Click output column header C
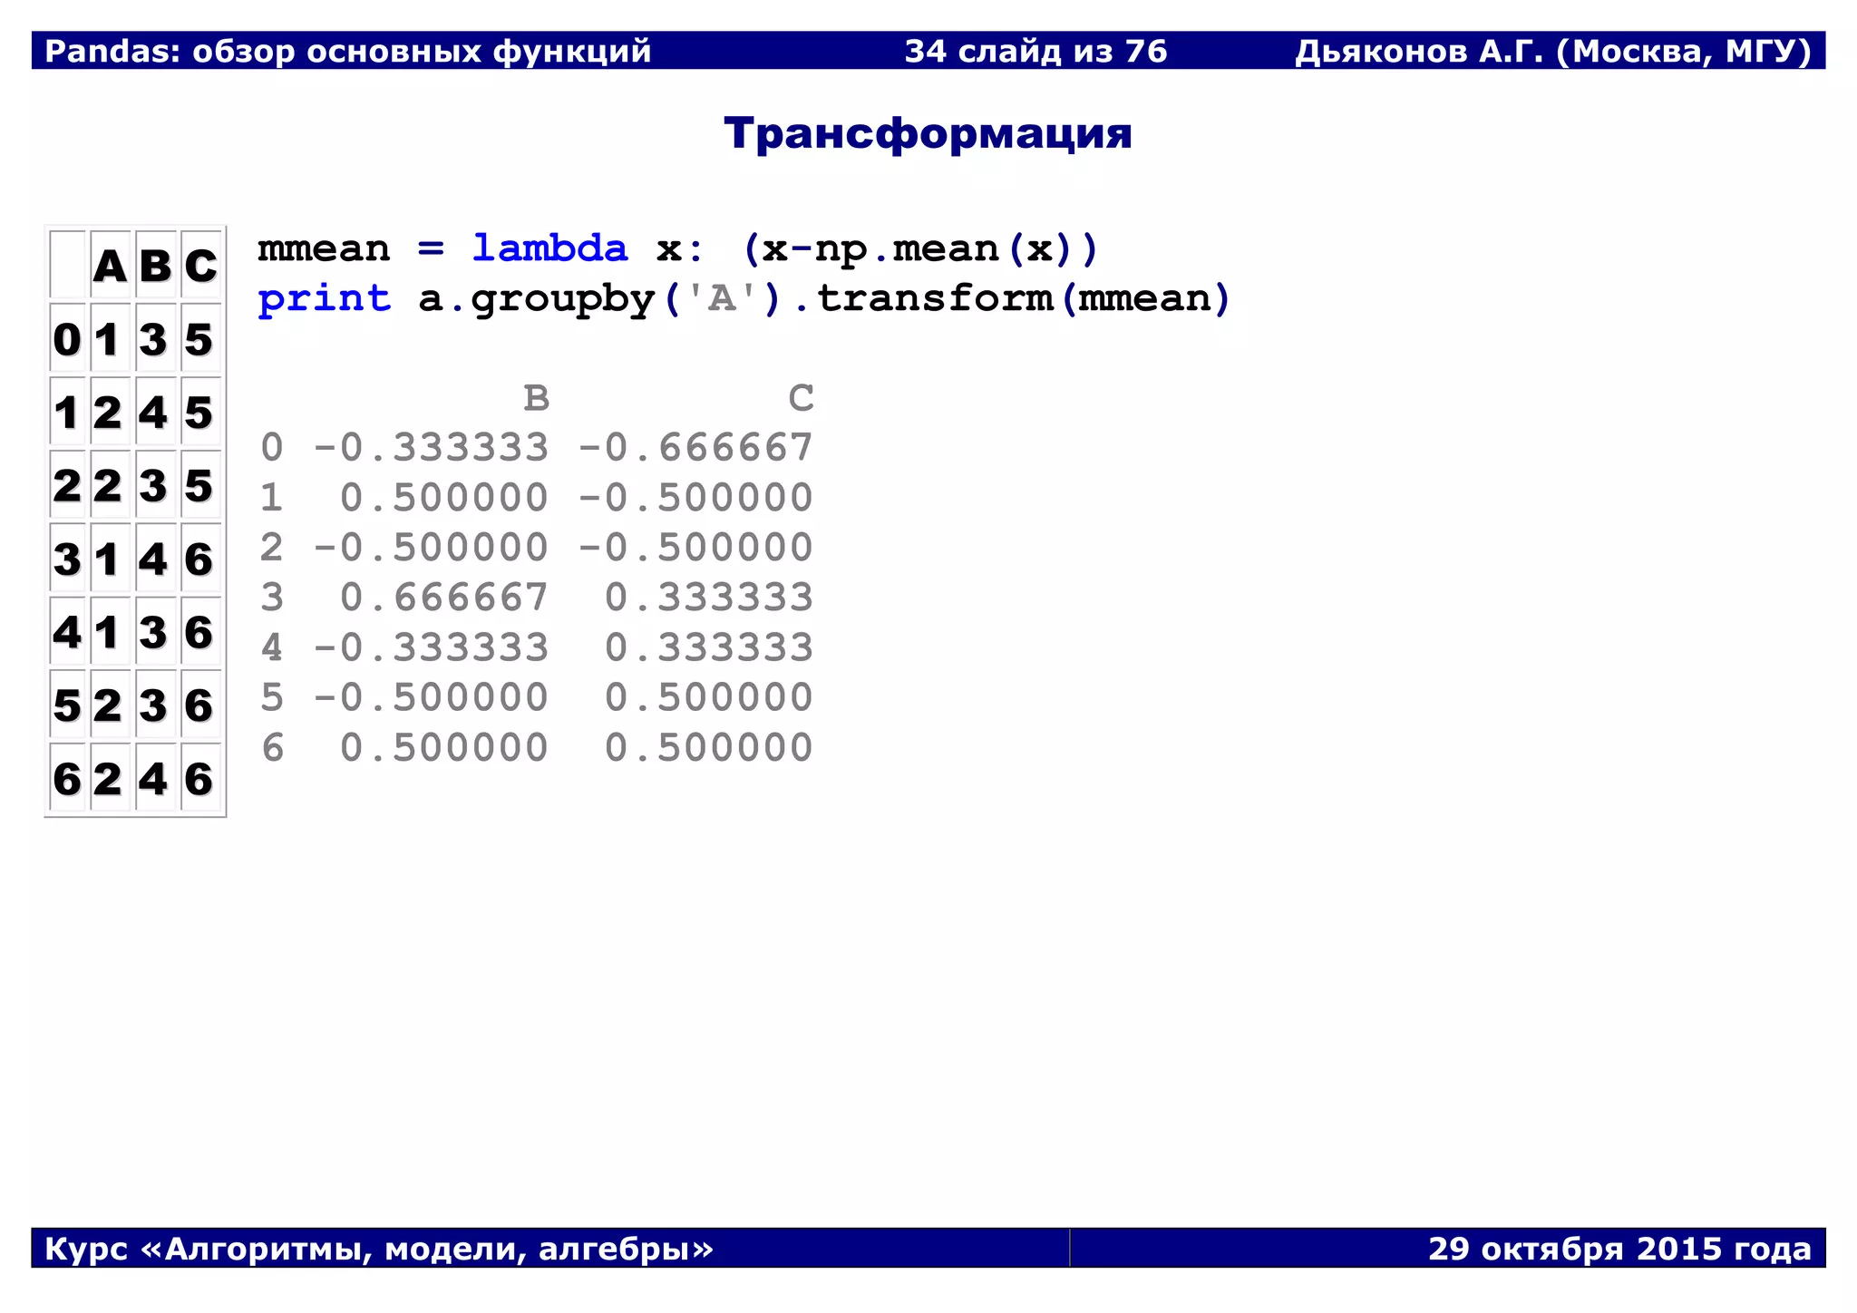Image resolution: width=1857 pixels, height=1313 pixels. (x=801, y=398)
